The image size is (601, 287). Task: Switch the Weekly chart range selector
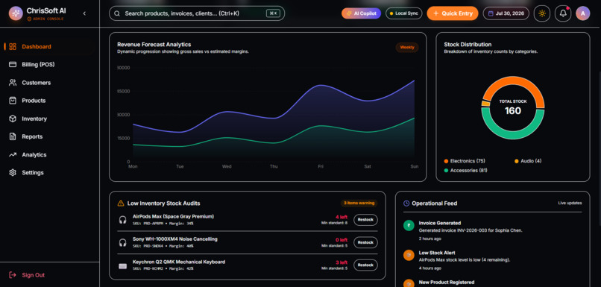pyautogui.click(x=407, y=48)
